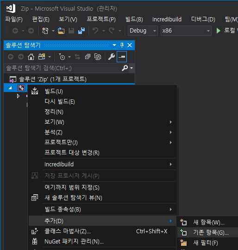Open the Undo history dropdown arrow
The height and width of the screenshot is (250, 238).
(104, 31)
